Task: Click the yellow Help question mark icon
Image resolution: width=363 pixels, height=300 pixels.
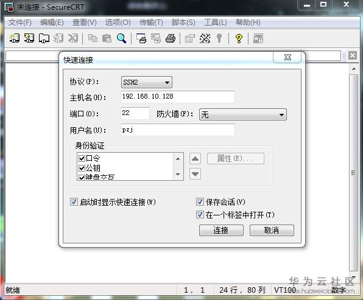Action: 239,38
